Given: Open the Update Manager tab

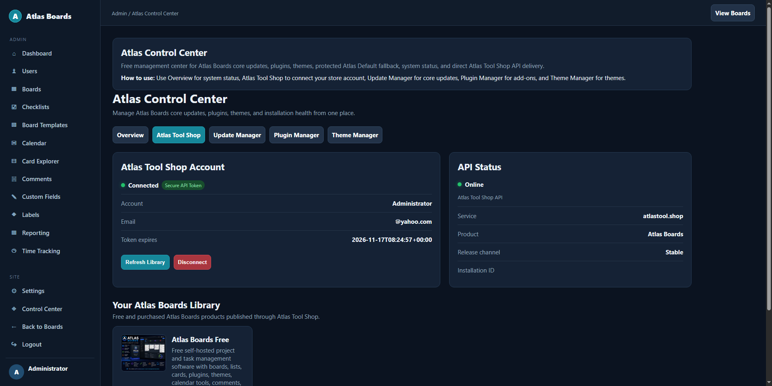Looking at the screenshot, I should pyautogui.click(x=237, y=135).
